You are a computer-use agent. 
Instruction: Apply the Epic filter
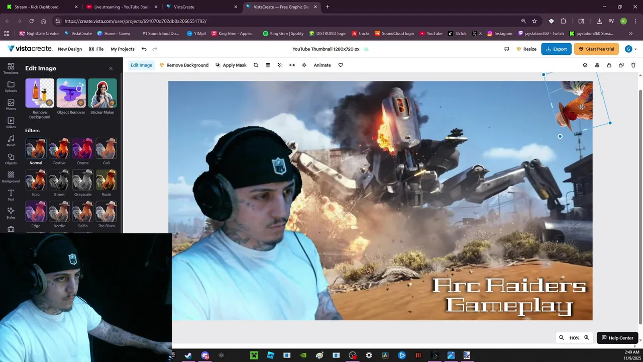pyautogui.click(x=36, y=180)
